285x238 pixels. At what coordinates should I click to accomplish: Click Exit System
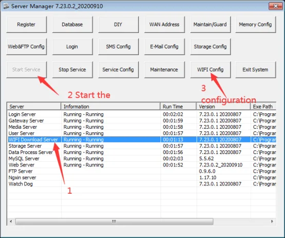[255, 70]
